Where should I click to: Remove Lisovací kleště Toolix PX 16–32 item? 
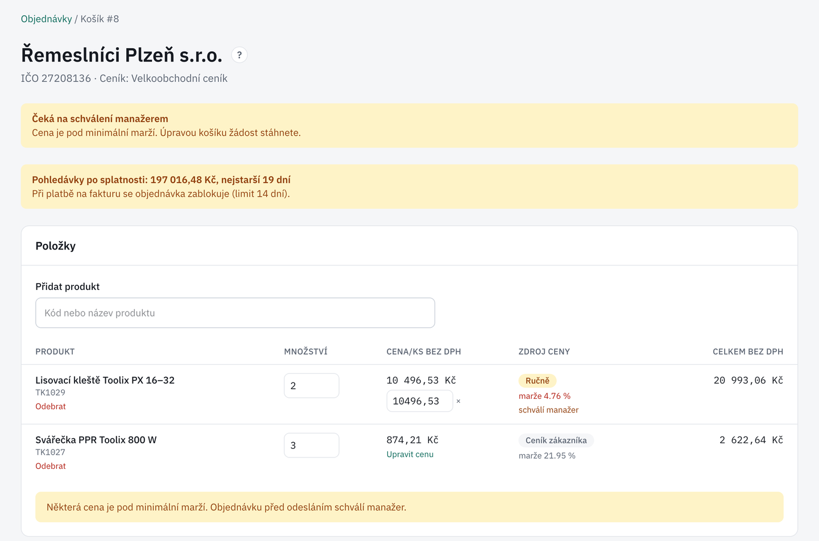(x=51, y=406)
